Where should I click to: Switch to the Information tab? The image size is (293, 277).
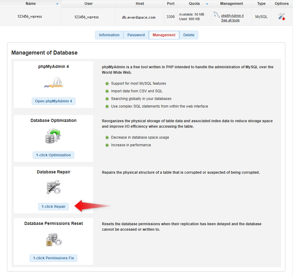tap(109, 35)
